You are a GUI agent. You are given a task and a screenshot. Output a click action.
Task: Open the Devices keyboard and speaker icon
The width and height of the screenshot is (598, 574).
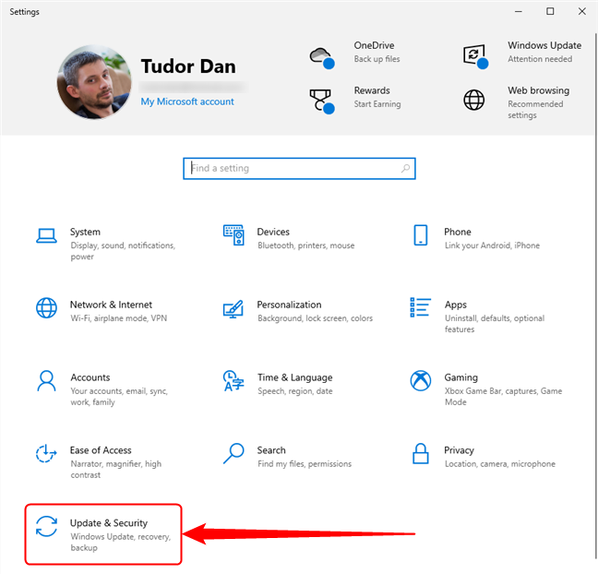pos(233,235)
